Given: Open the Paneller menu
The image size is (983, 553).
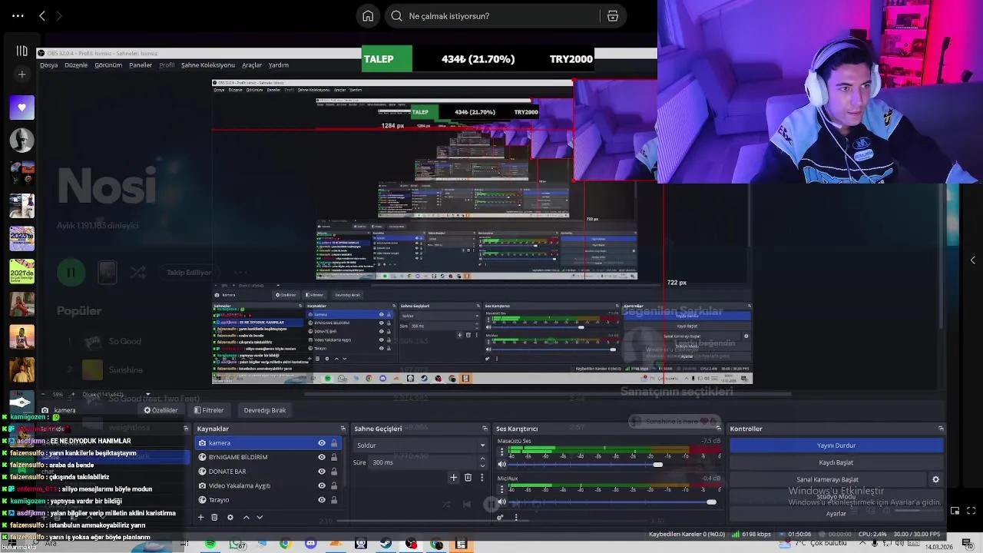Looking at the screenshot, I should click(x=141, y=65).
